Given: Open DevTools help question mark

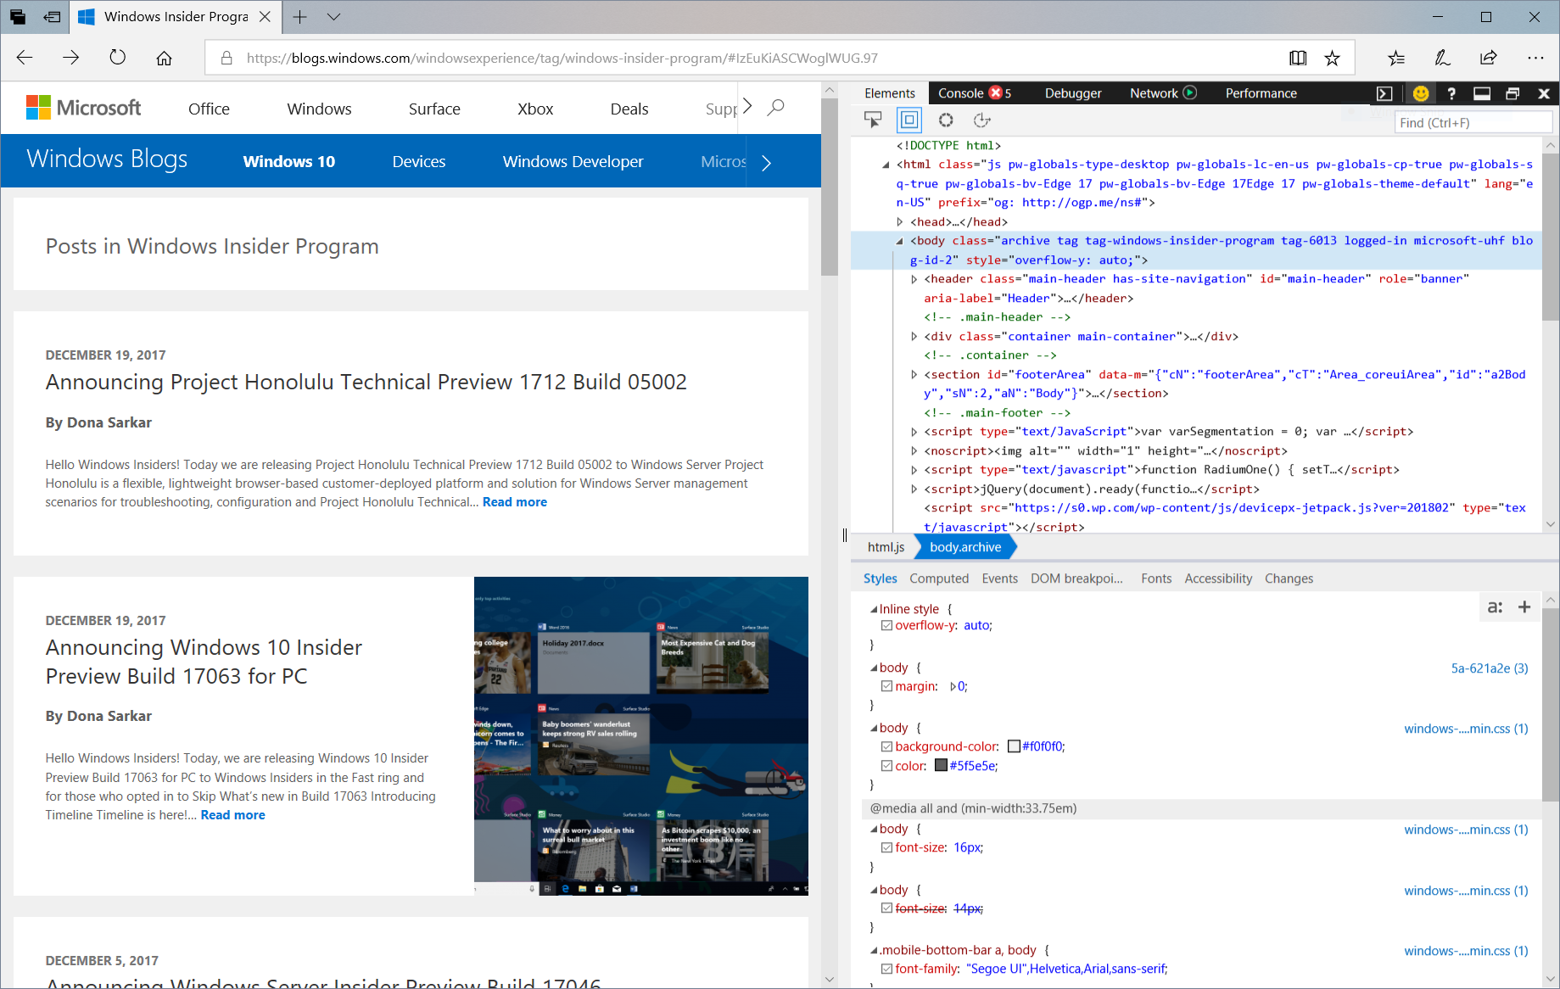Looking at the screenshot, I should 1451,93.
